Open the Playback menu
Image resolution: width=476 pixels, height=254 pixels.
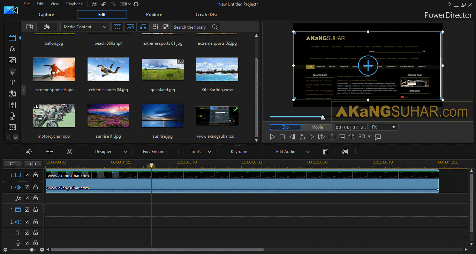click(x=74, y=4)
